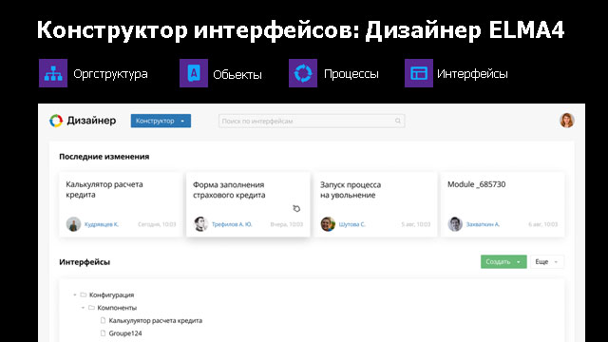Click the Объекты purple icon
608x342 pixels.
tap(194, 73)
